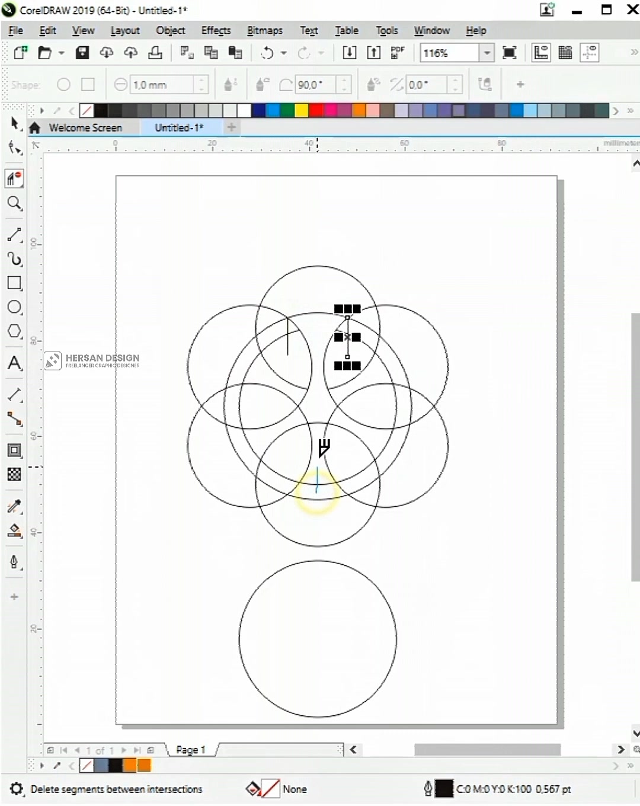Toggle pen pressure for nib size
Viewport: 640px width, 806px height.
(231, 85)
